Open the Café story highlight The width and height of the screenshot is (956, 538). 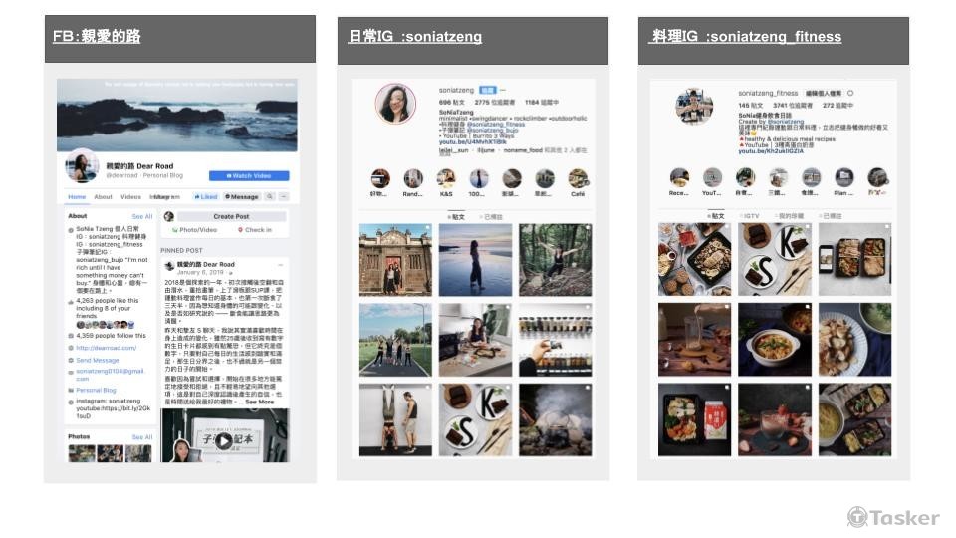(x=578, y=179)
